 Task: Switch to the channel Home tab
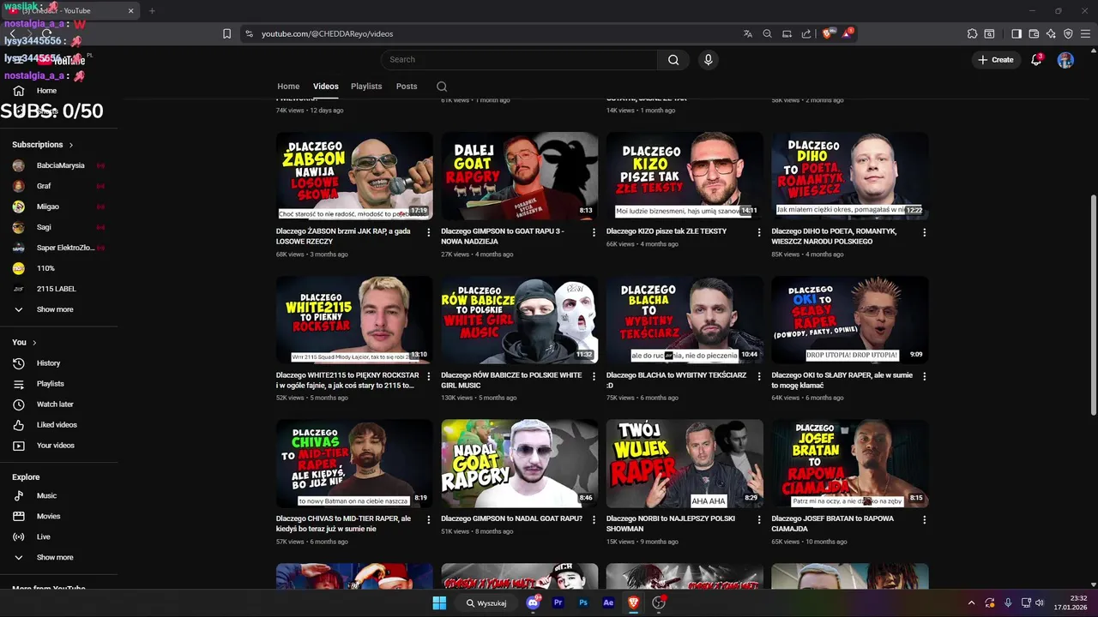click(288, 87)
